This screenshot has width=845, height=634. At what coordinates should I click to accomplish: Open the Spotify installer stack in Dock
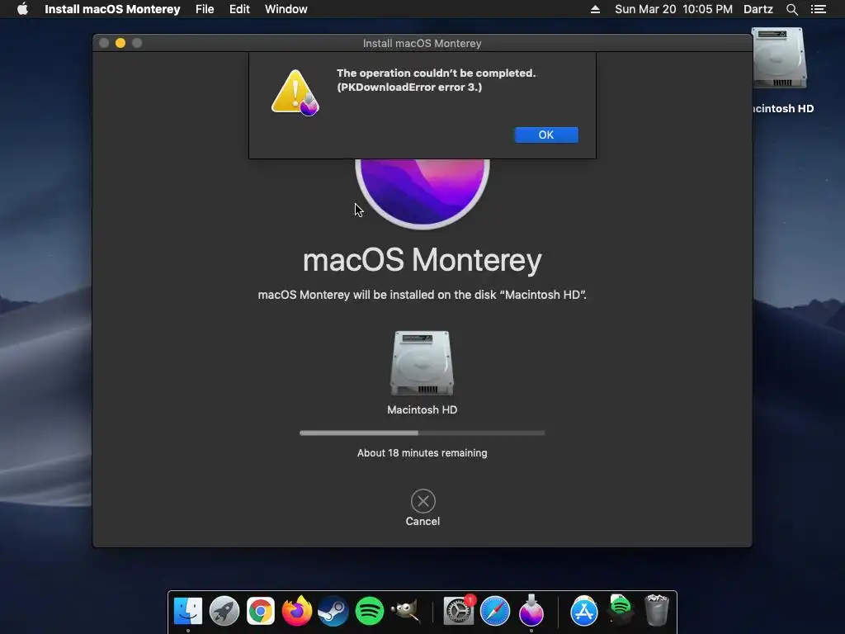(x=621, y=609)
